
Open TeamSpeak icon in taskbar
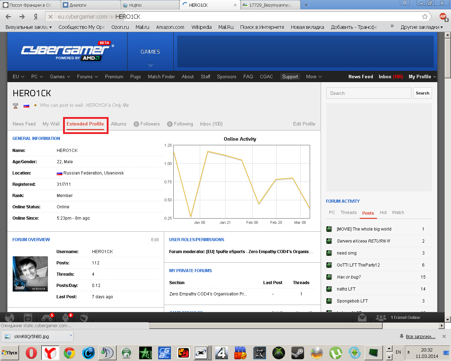point(107,353)
